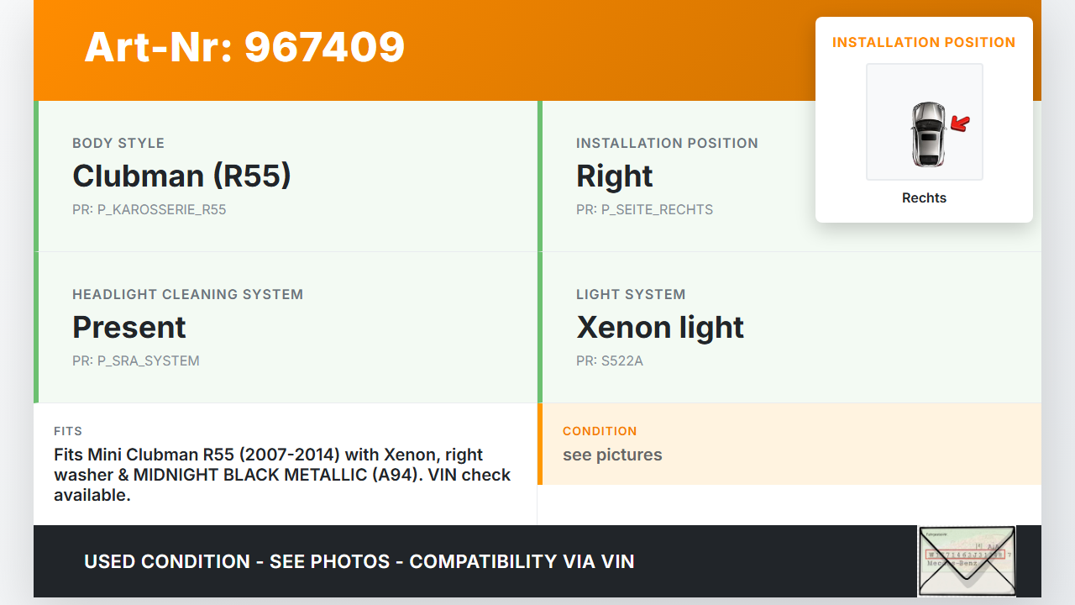Click the Art-Nr: 967409 heading

coord(244,47)
